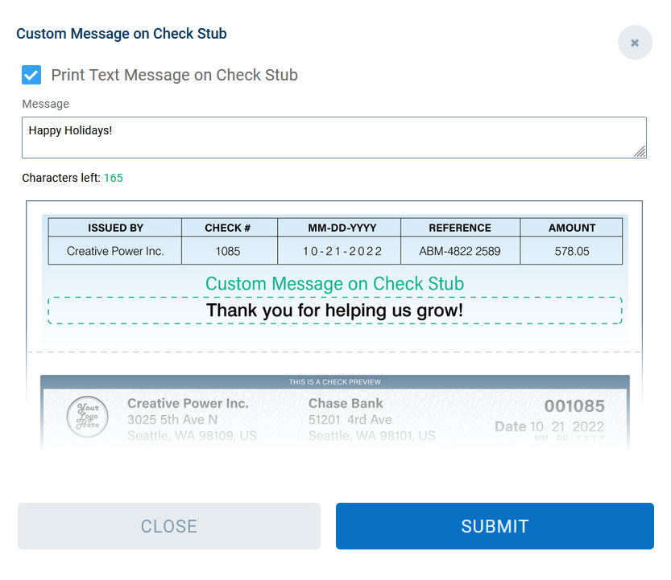Click the check number 001085
Viewport: 671px width, 580px height.
coord(574,405)
